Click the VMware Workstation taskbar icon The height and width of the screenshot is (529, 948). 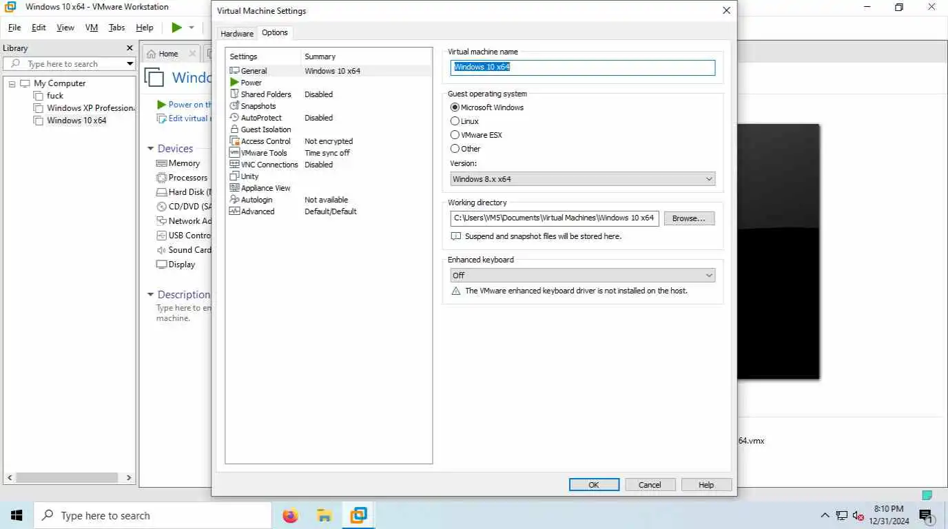358,515
